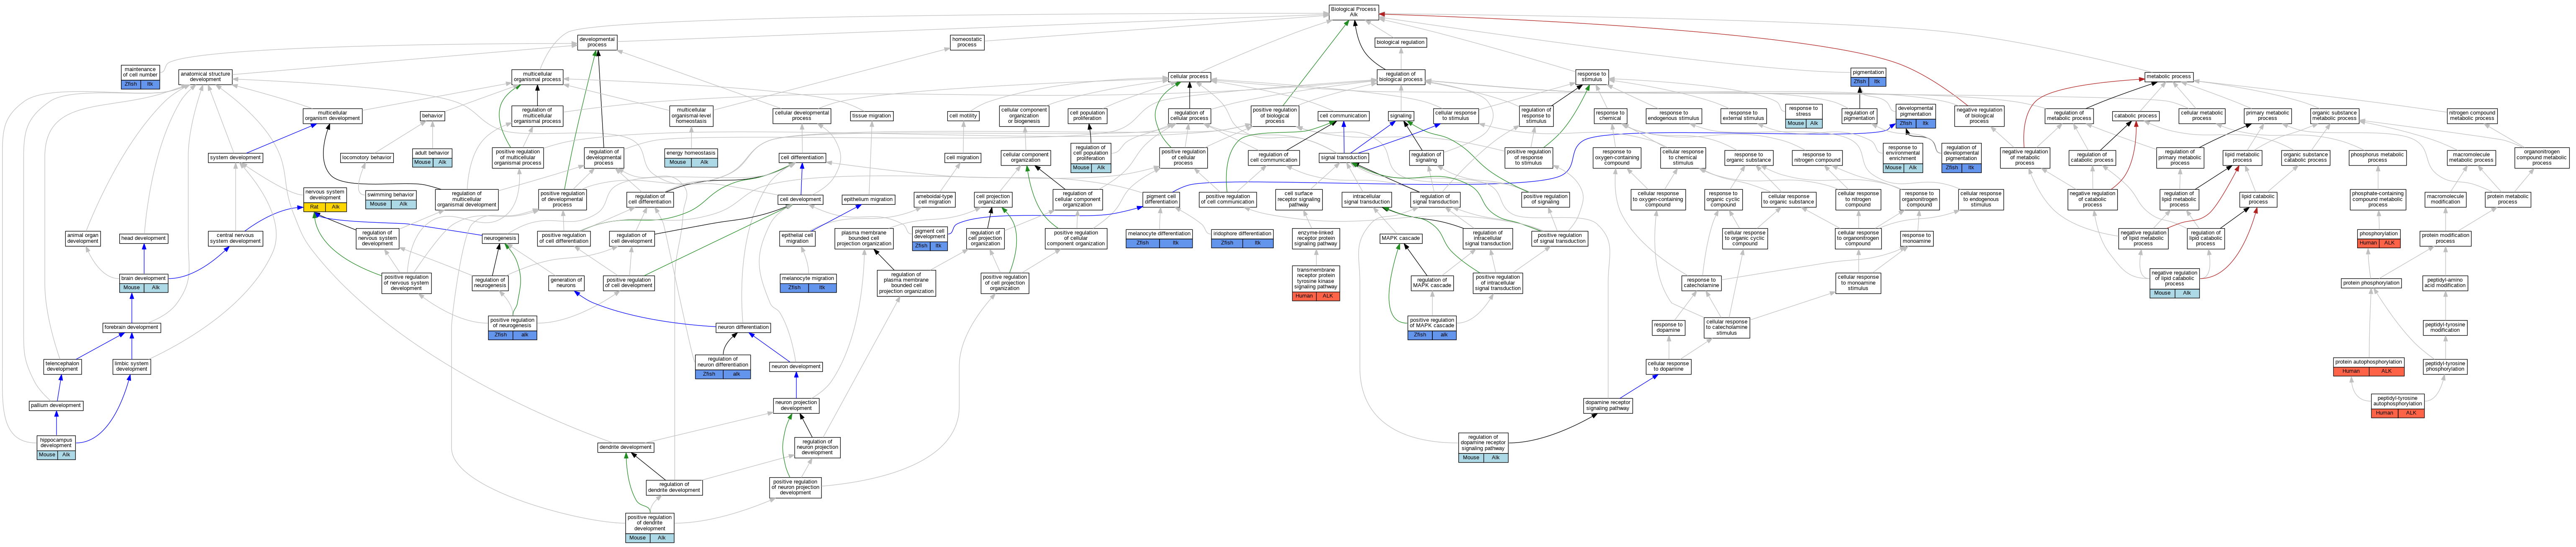
Task: Click the 'phosphorylation' Human ALK node
Action: [x=2378, y=238]
